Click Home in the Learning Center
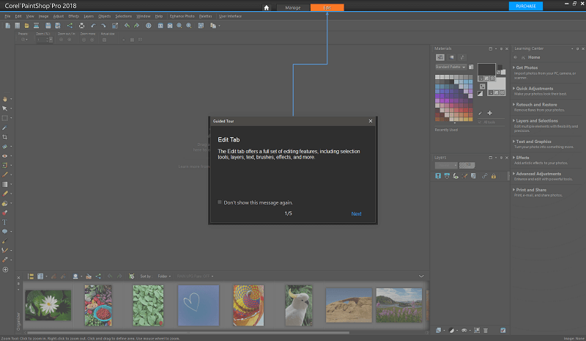The height and width of the screenshot is (341, 586). pos(534,57)
